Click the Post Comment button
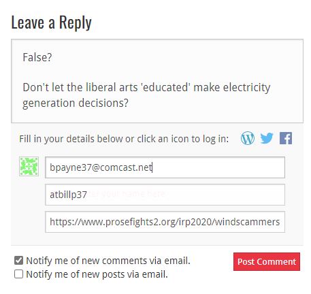 pyautogui.click(x=267, y=261)
